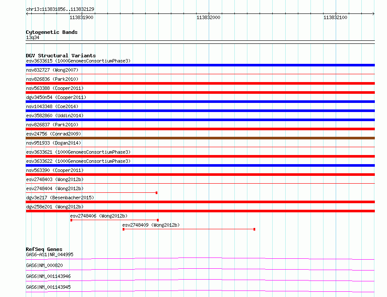Click the right arrow at ruler end
The height and width of the screenshot is (297, 387).
(x=373, y=13)
